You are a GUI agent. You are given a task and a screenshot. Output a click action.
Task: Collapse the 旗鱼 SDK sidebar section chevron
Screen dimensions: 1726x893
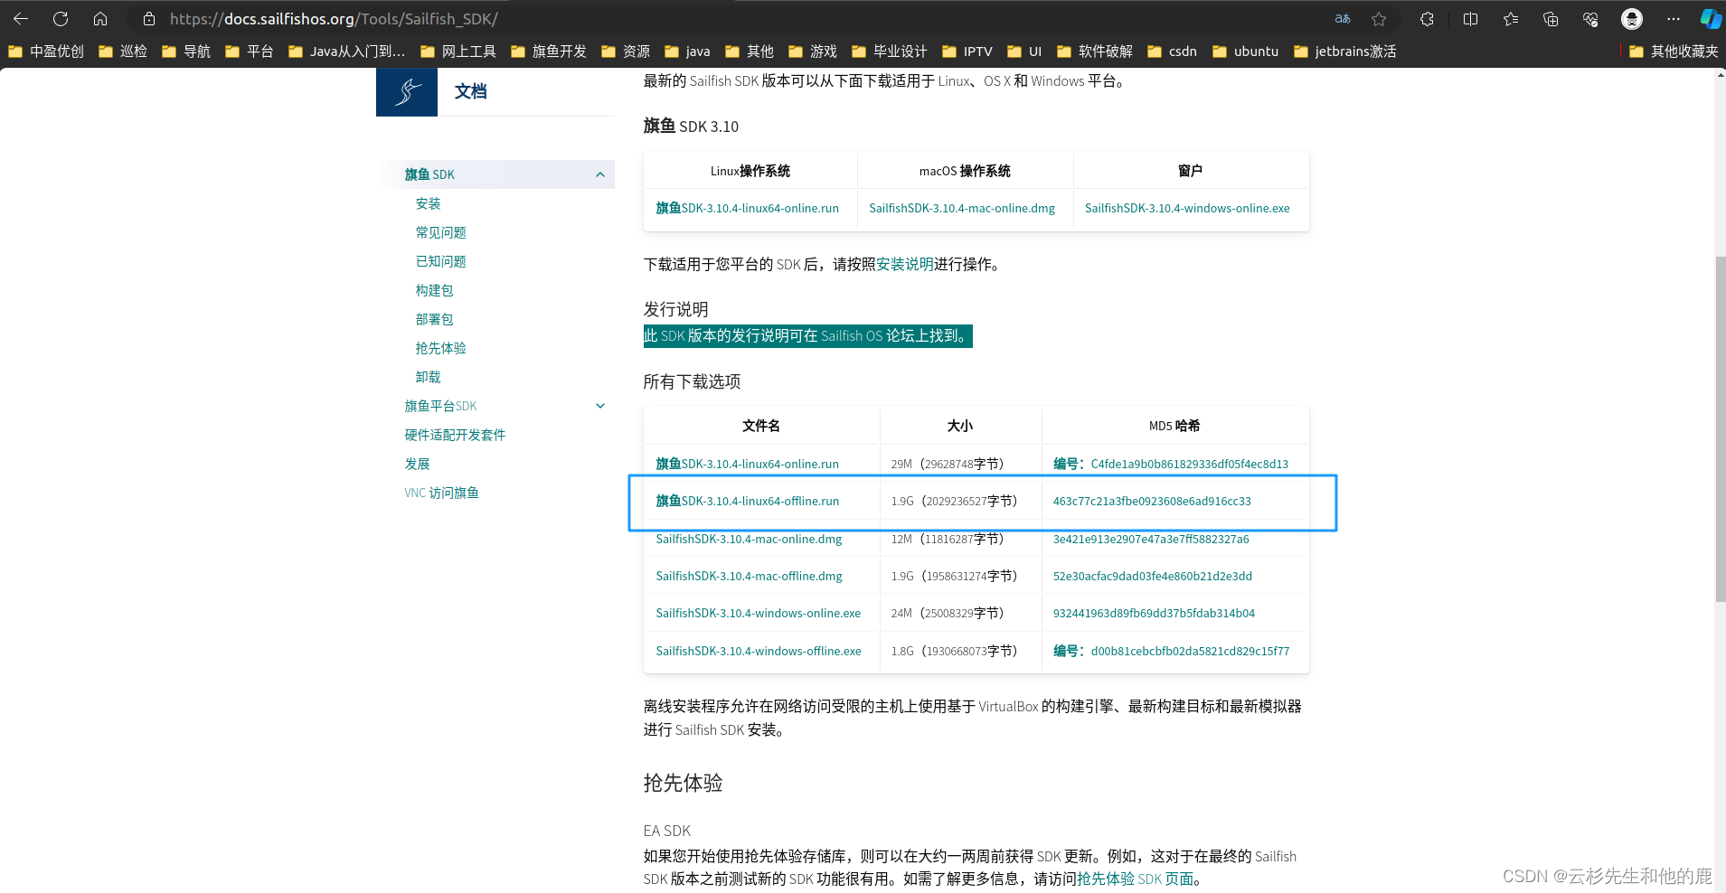point(600,174)
